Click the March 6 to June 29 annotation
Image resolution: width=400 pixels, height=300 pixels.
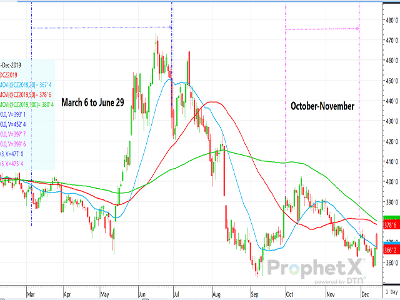click(x=92, y=102)
